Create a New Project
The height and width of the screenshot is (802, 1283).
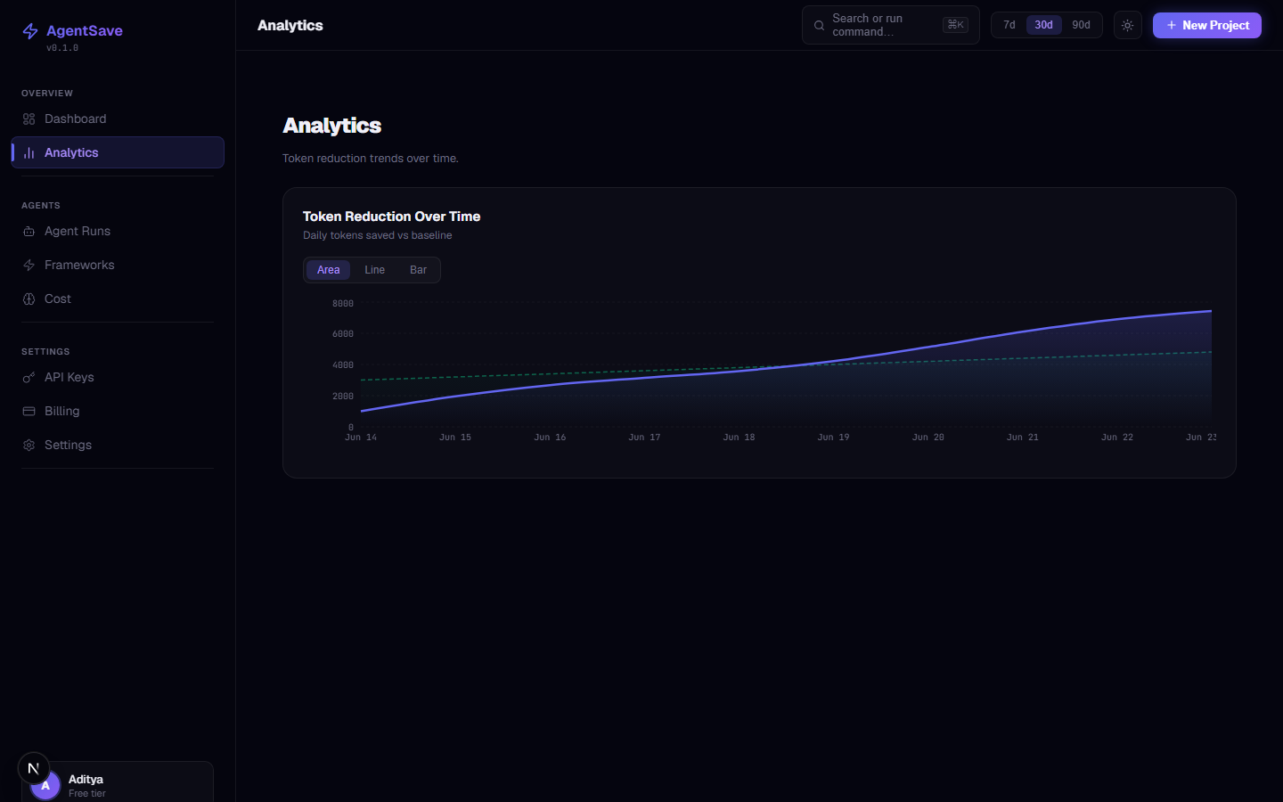(1206, 25)
